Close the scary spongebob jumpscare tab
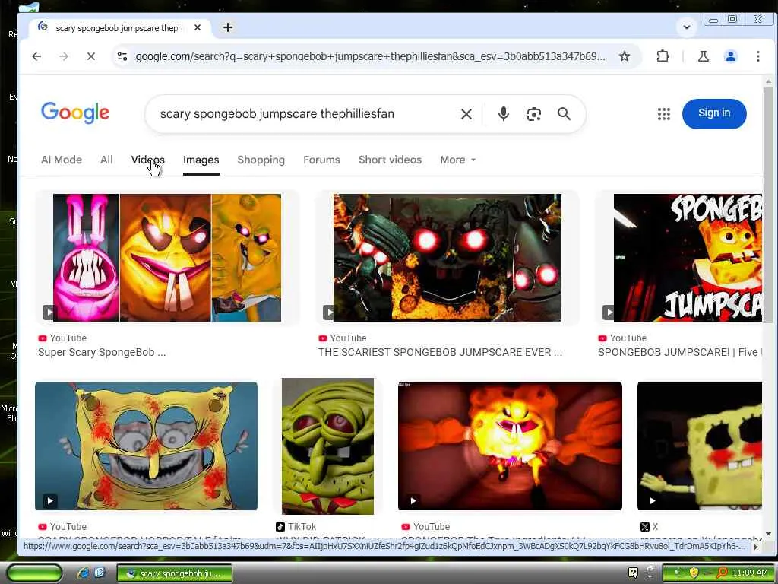This screenshot has width=778, height=584. pyautogui.click(x=198, y=28)
